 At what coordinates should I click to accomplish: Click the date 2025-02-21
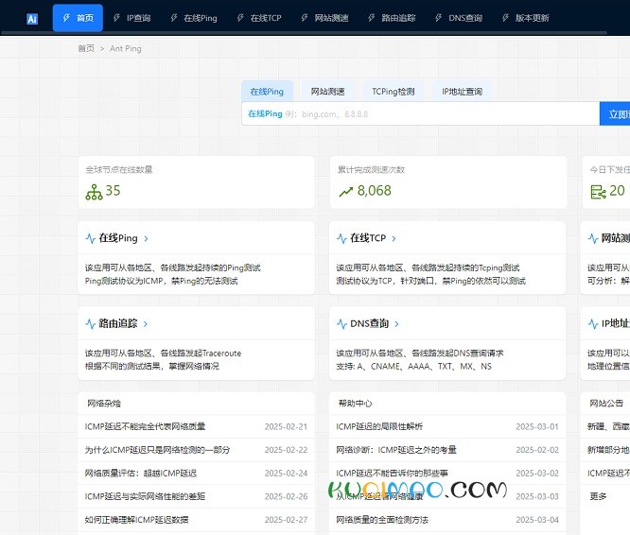pos(286,426)
